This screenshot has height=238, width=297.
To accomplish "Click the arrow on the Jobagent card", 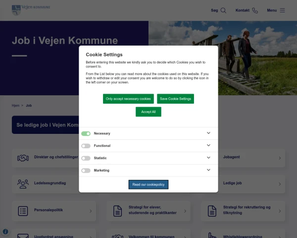I will click(x=280, y=158).
